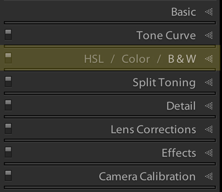Expand the HSL / Color / B&W triangle
This screenshot has height=192, width=222.
coord(209,59)
